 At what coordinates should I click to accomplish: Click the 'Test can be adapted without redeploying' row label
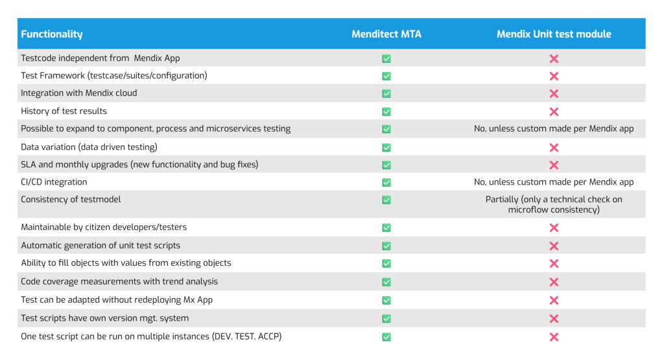[x=117, y=299]
